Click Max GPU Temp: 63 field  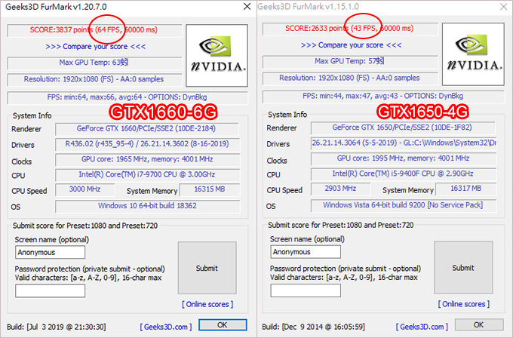click(94, 63)
